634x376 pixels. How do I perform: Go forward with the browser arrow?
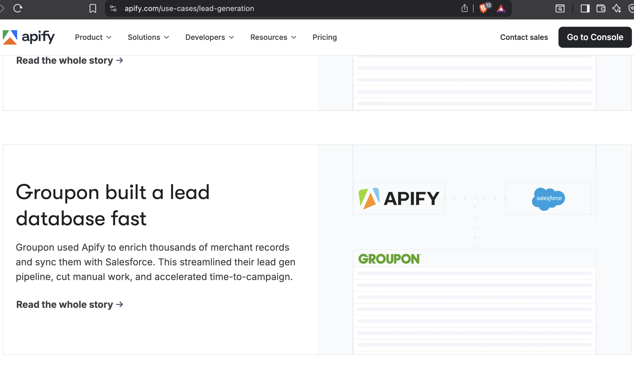tap(2, 8)
